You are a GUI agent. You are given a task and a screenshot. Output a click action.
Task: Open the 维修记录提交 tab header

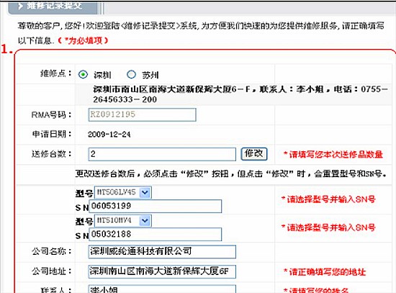(x=53, y=6)
